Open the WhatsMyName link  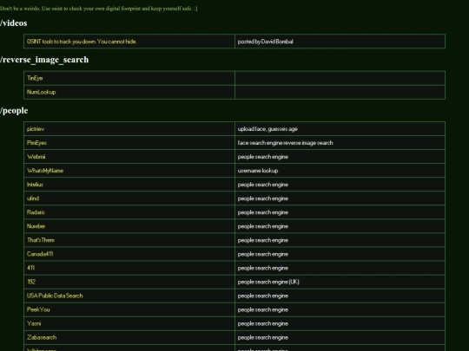pos(45,171)
